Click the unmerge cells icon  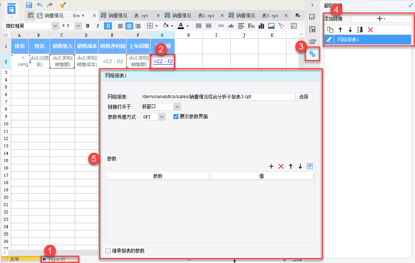click(x=209, y=26)
